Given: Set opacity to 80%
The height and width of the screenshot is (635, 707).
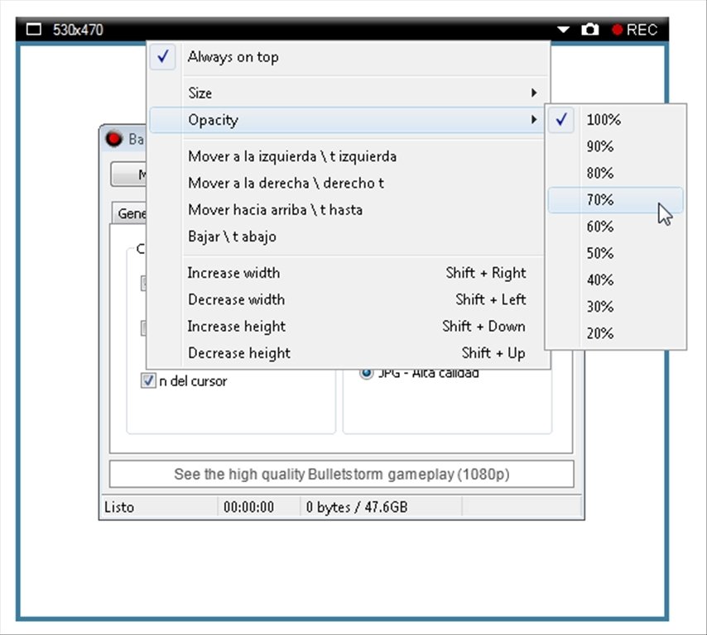Looking at the screenshot, I should [615, 173].
